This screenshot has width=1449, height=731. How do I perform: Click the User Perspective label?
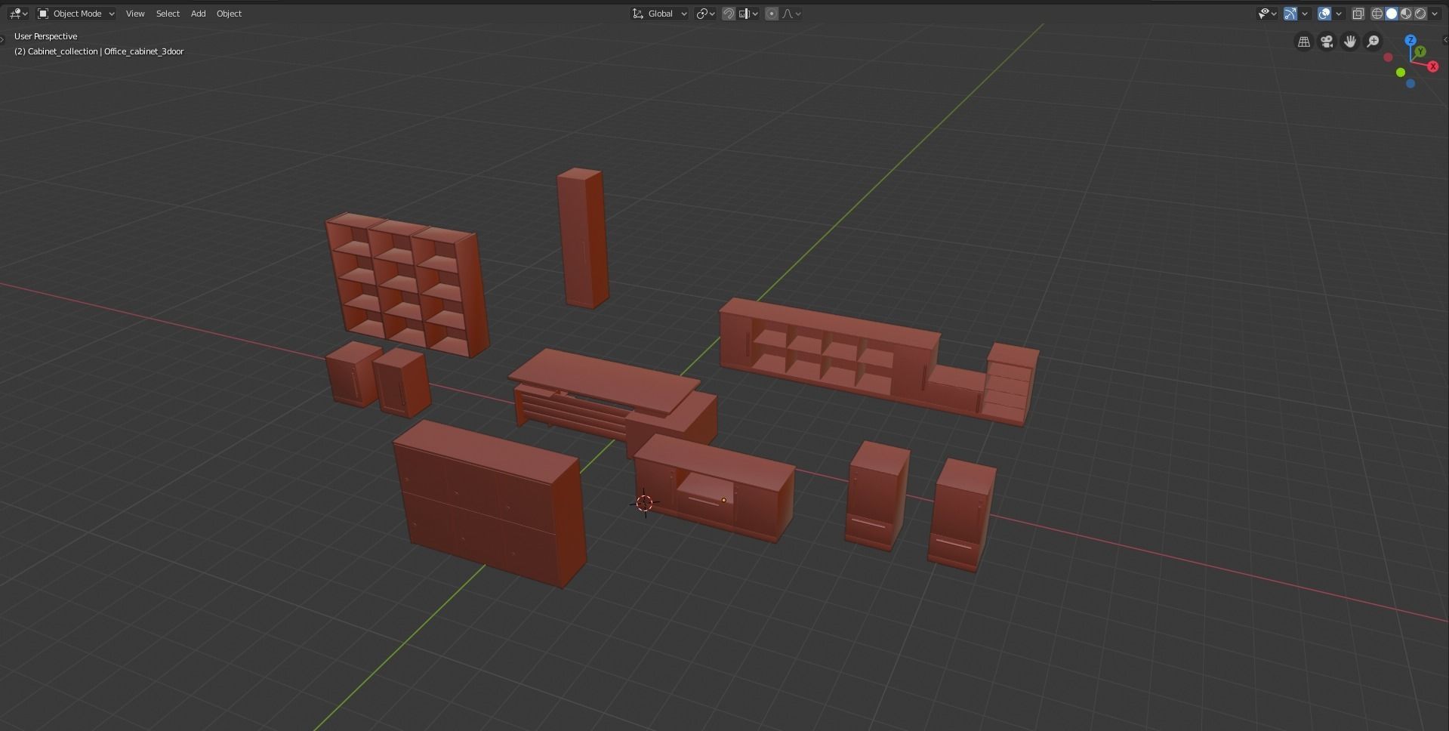click(45, 36)
